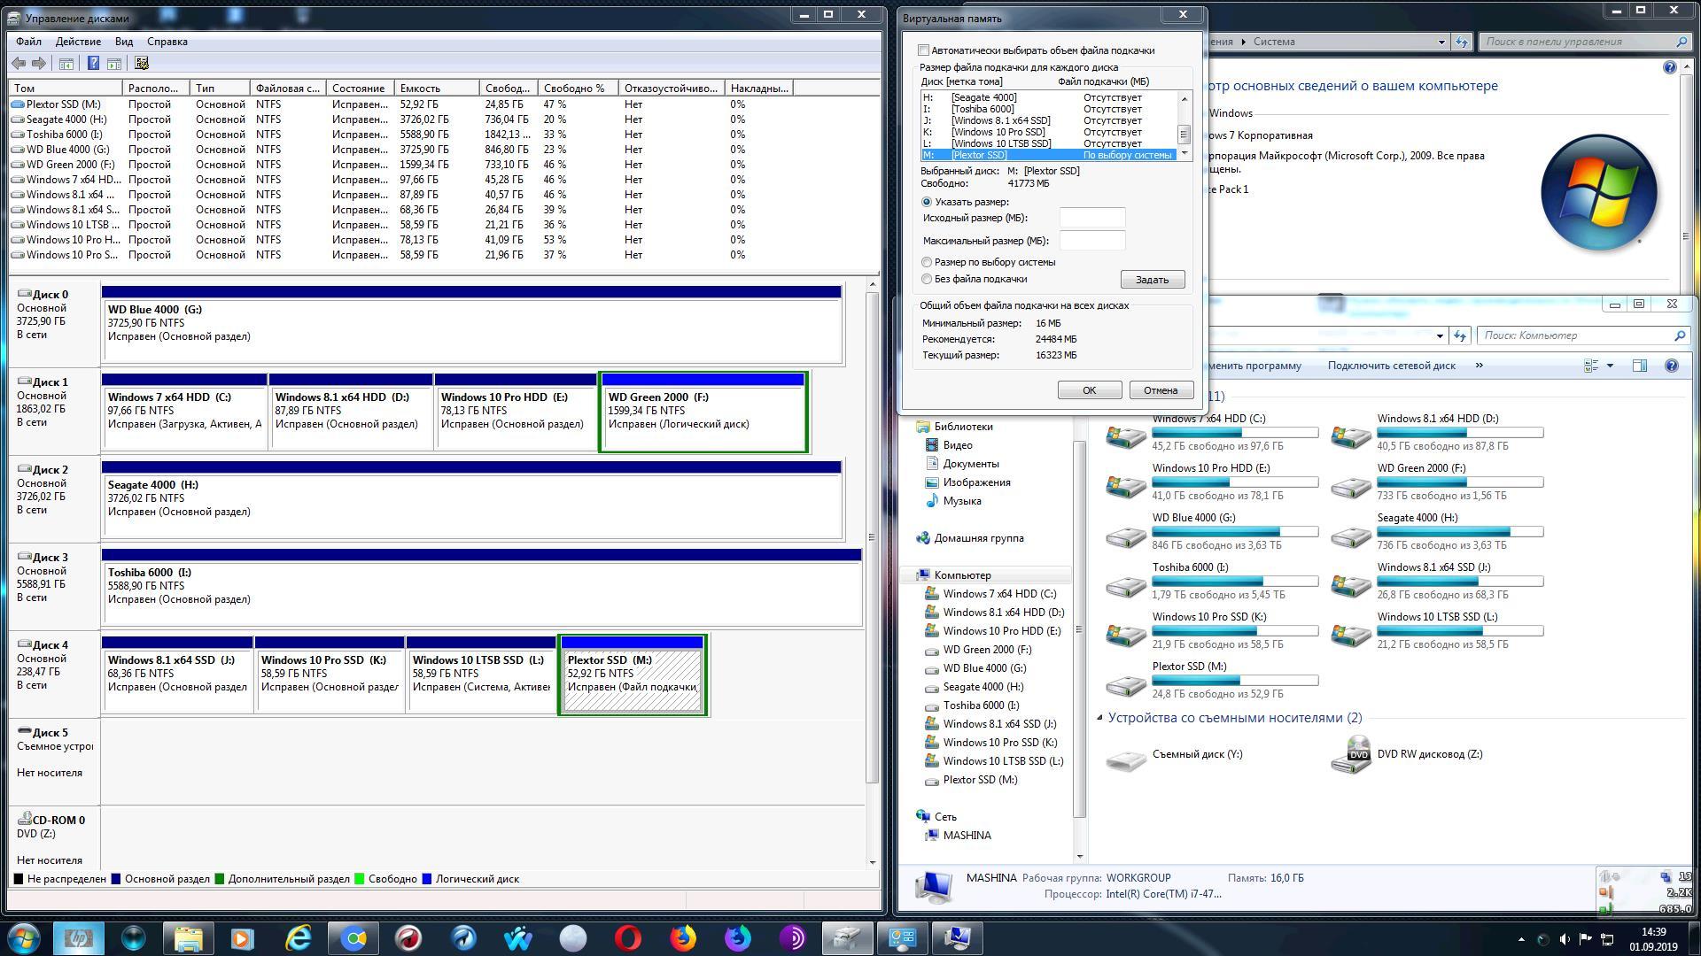This screenshot has height=956, width=1701.
Task: Open the view options dropdown arrow in Explorer
Action: (1610, 366)
